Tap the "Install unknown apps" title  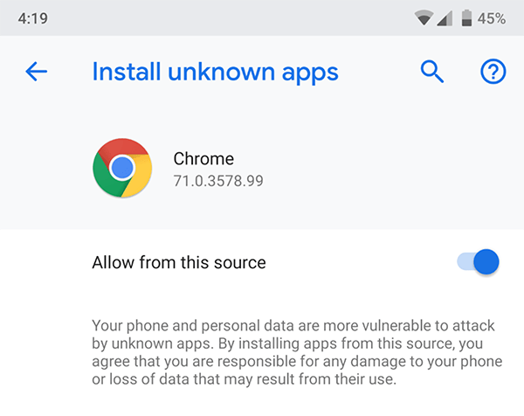tap(215, 72)
